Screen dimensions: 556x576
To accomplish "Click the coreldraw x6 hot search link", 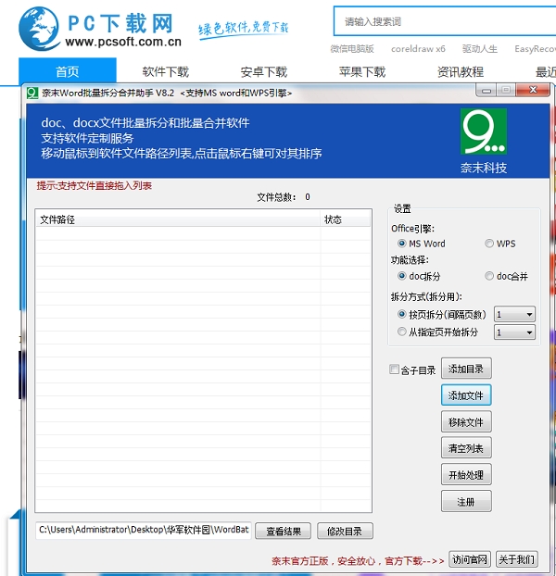I will coord(418,48).
